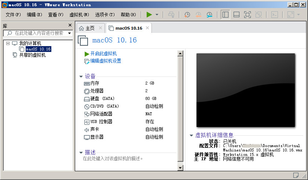The width and height of the screenshot is (308, 180).
Task: Select 我的计算机 in the library tree
Action: (30, 43)
